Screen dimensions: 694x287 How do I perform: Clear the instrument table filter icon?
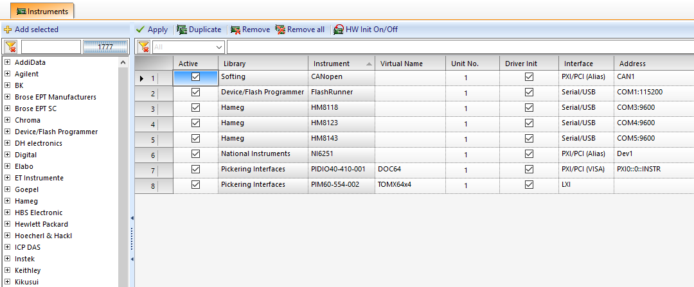(145, 46)
